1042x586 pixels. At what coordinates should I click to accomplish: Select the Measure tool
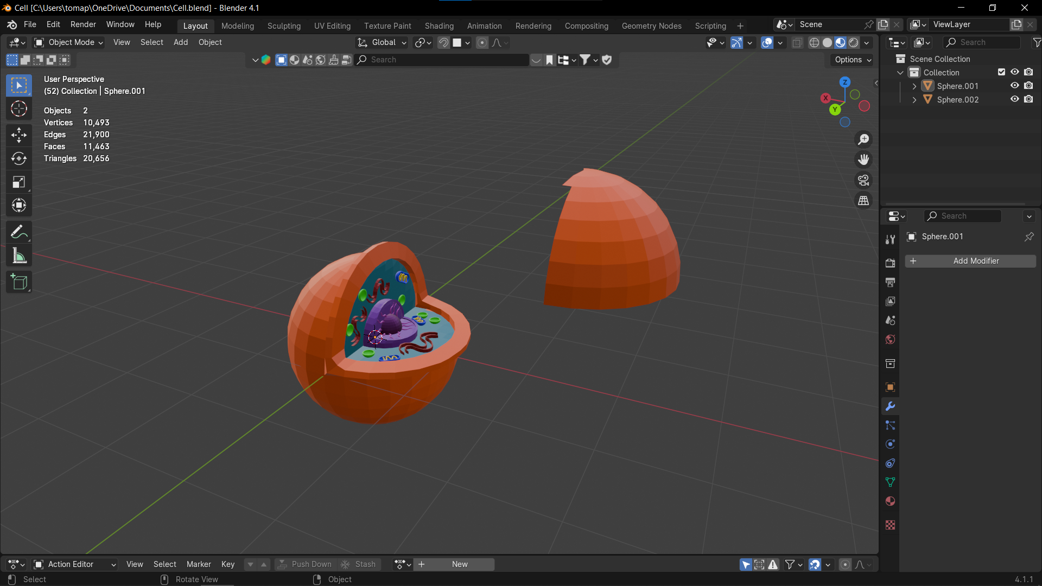coord(19,256)
